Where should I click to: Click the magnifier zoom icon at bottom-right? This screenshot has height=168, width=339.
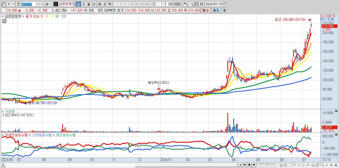point(322,165)
